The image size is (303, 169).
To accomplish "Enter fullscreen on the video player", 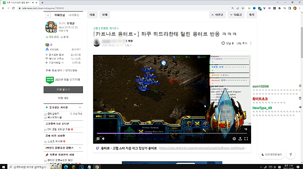I will [x=246, y=139].
